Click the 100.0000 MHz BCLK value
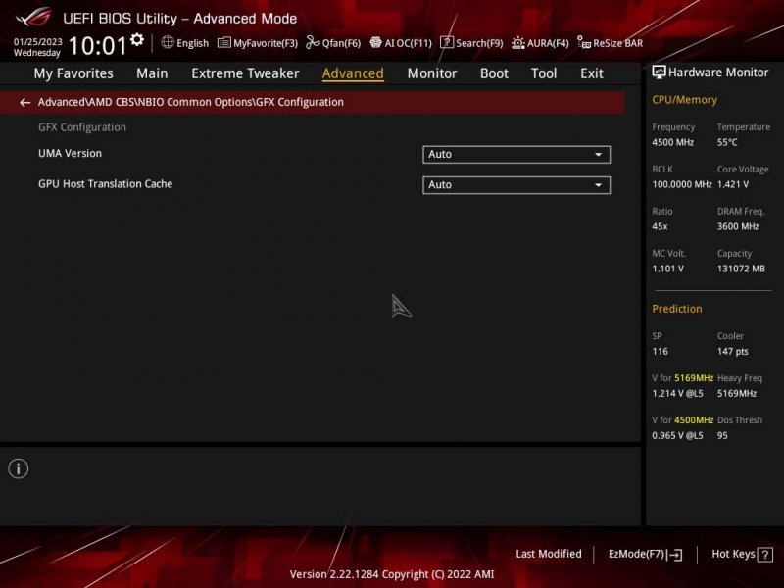The width and height of the screenshot is (784, 588). click(682, 184)
